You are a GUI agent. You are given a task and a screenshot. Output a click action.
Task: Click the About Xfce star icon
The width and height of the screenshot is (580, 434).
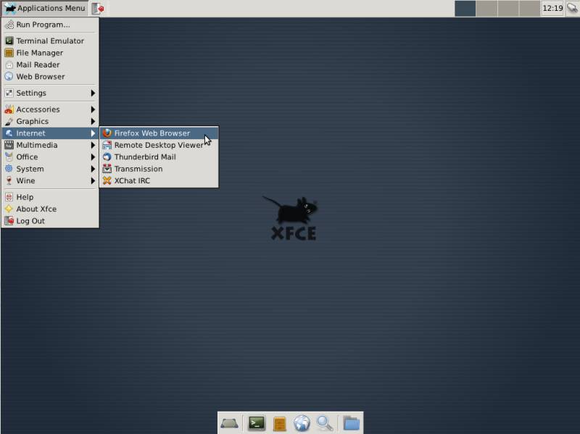(9, 209)
